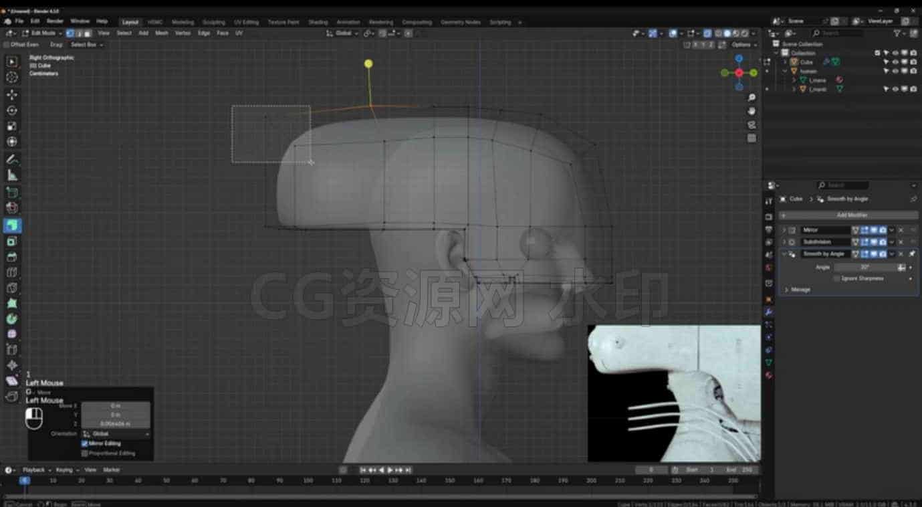922x507 pixels.
Task: Select the Cursor tool in the toolbar
Action: click(x=12, y=78)
